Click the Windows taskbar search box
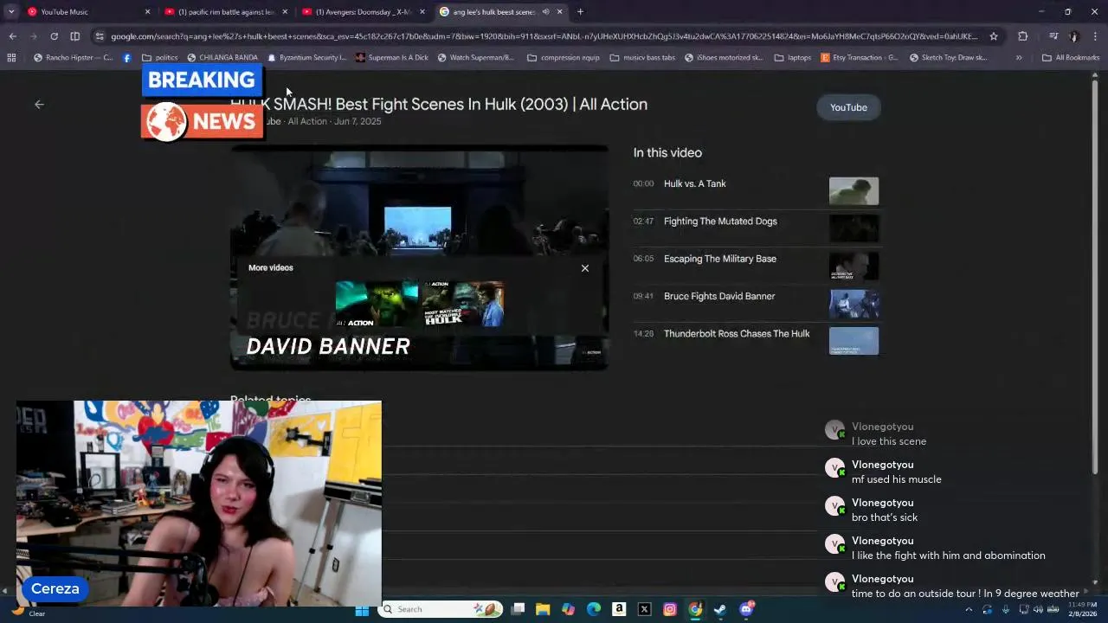Image resolution: width=1108 pixels, height=623 pixels. pyautogui.click(x=441, y=609)
